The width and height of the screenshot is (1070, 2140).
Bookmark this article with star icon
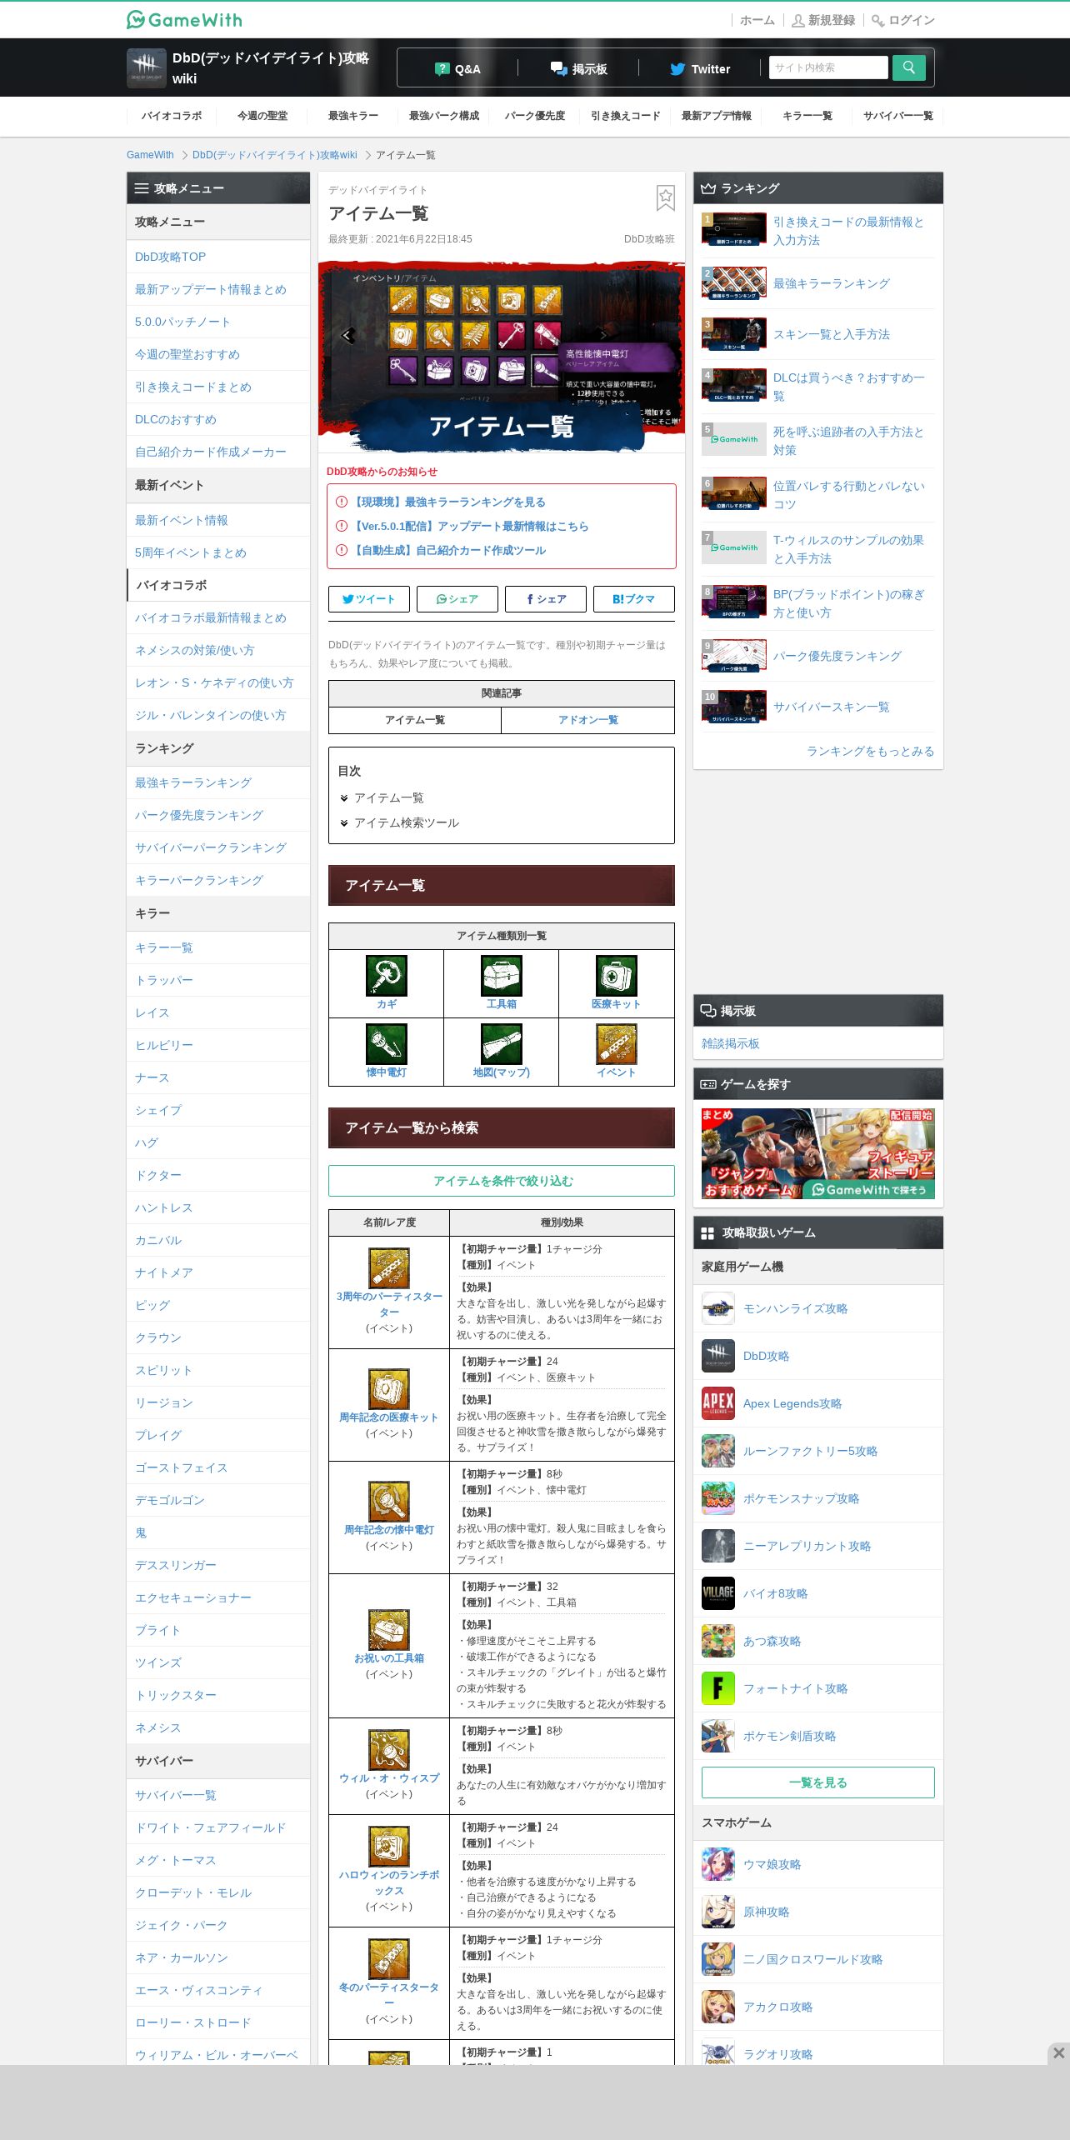[665, 198]
